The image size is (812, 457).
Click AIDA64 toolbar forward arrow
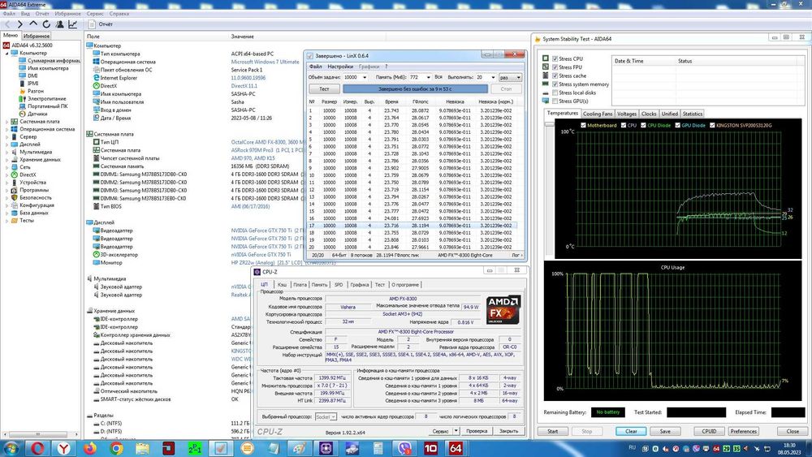point(20,24)
